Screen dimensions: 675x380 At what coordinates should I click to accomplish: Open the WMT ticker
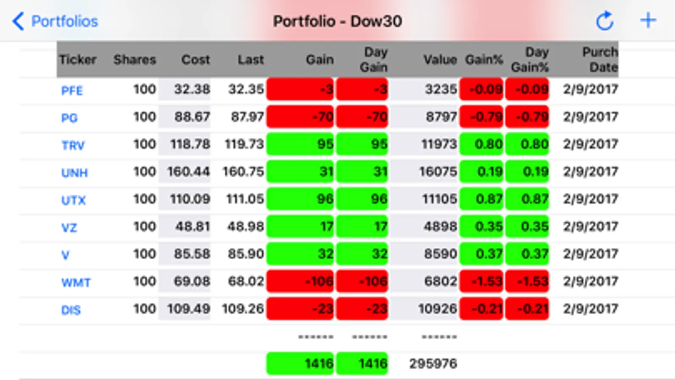tap(76, 282)
